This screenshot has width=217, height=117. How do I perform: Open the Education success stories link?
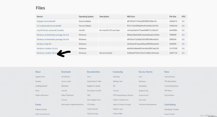click(x=143, y=86)
